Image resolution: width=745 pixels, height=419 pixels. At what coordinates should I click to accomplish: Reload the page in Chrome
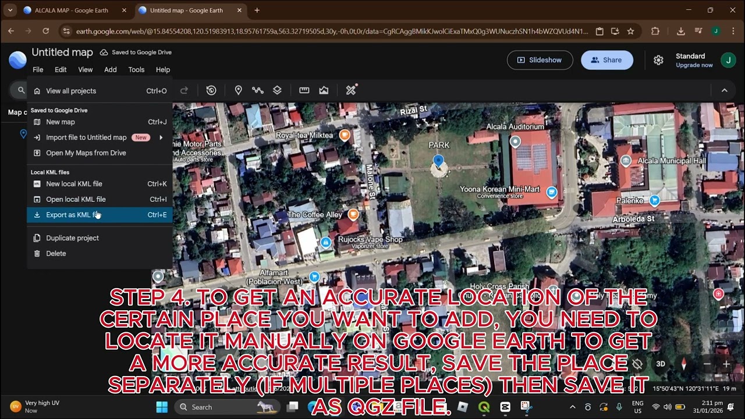pyautogui.click(x=45, y=31)
